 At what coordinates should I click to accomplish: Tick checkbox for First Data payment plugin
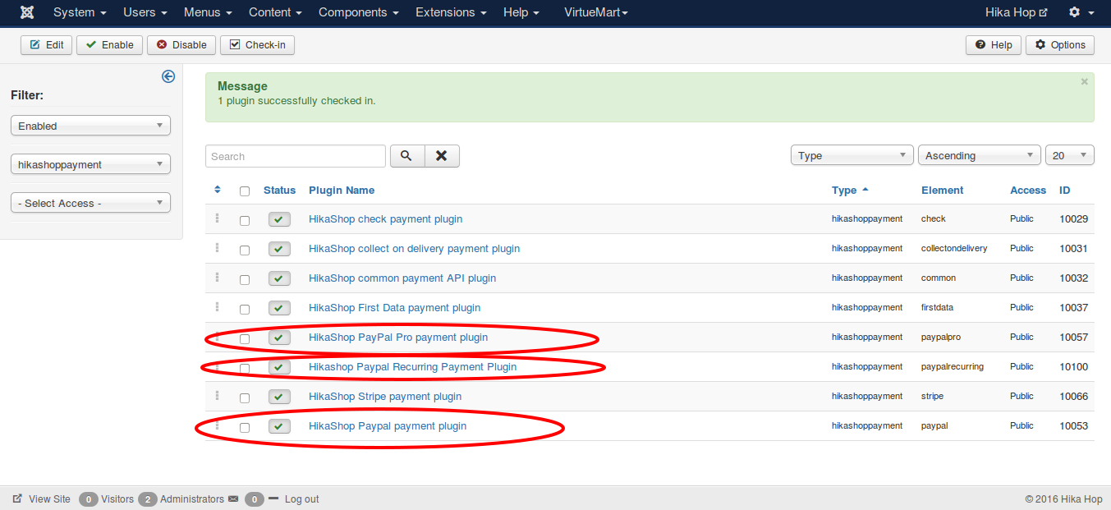[245, 310]
